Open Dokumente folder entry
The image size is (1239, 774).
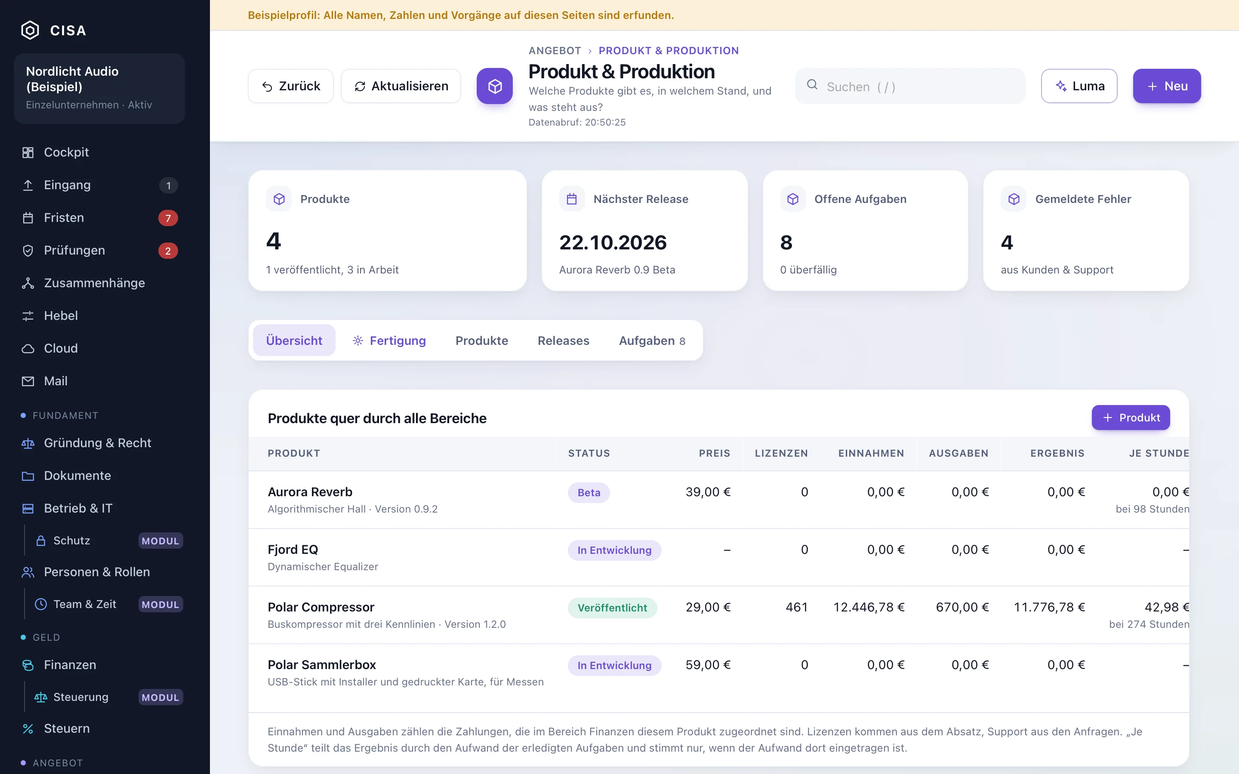[99, 476]
